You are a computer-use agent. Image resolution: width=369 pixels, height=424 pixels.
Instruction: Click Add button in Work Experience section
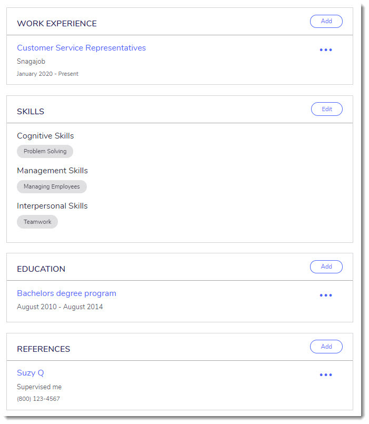pyautogui.click(x=326, y=21)
